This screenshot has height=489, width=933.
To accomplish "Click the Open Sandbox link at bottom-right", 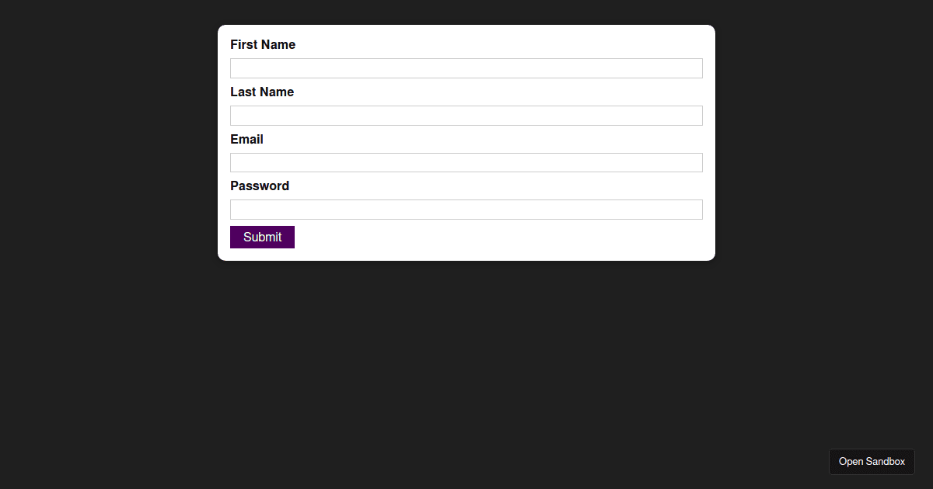I will [872, 462].
